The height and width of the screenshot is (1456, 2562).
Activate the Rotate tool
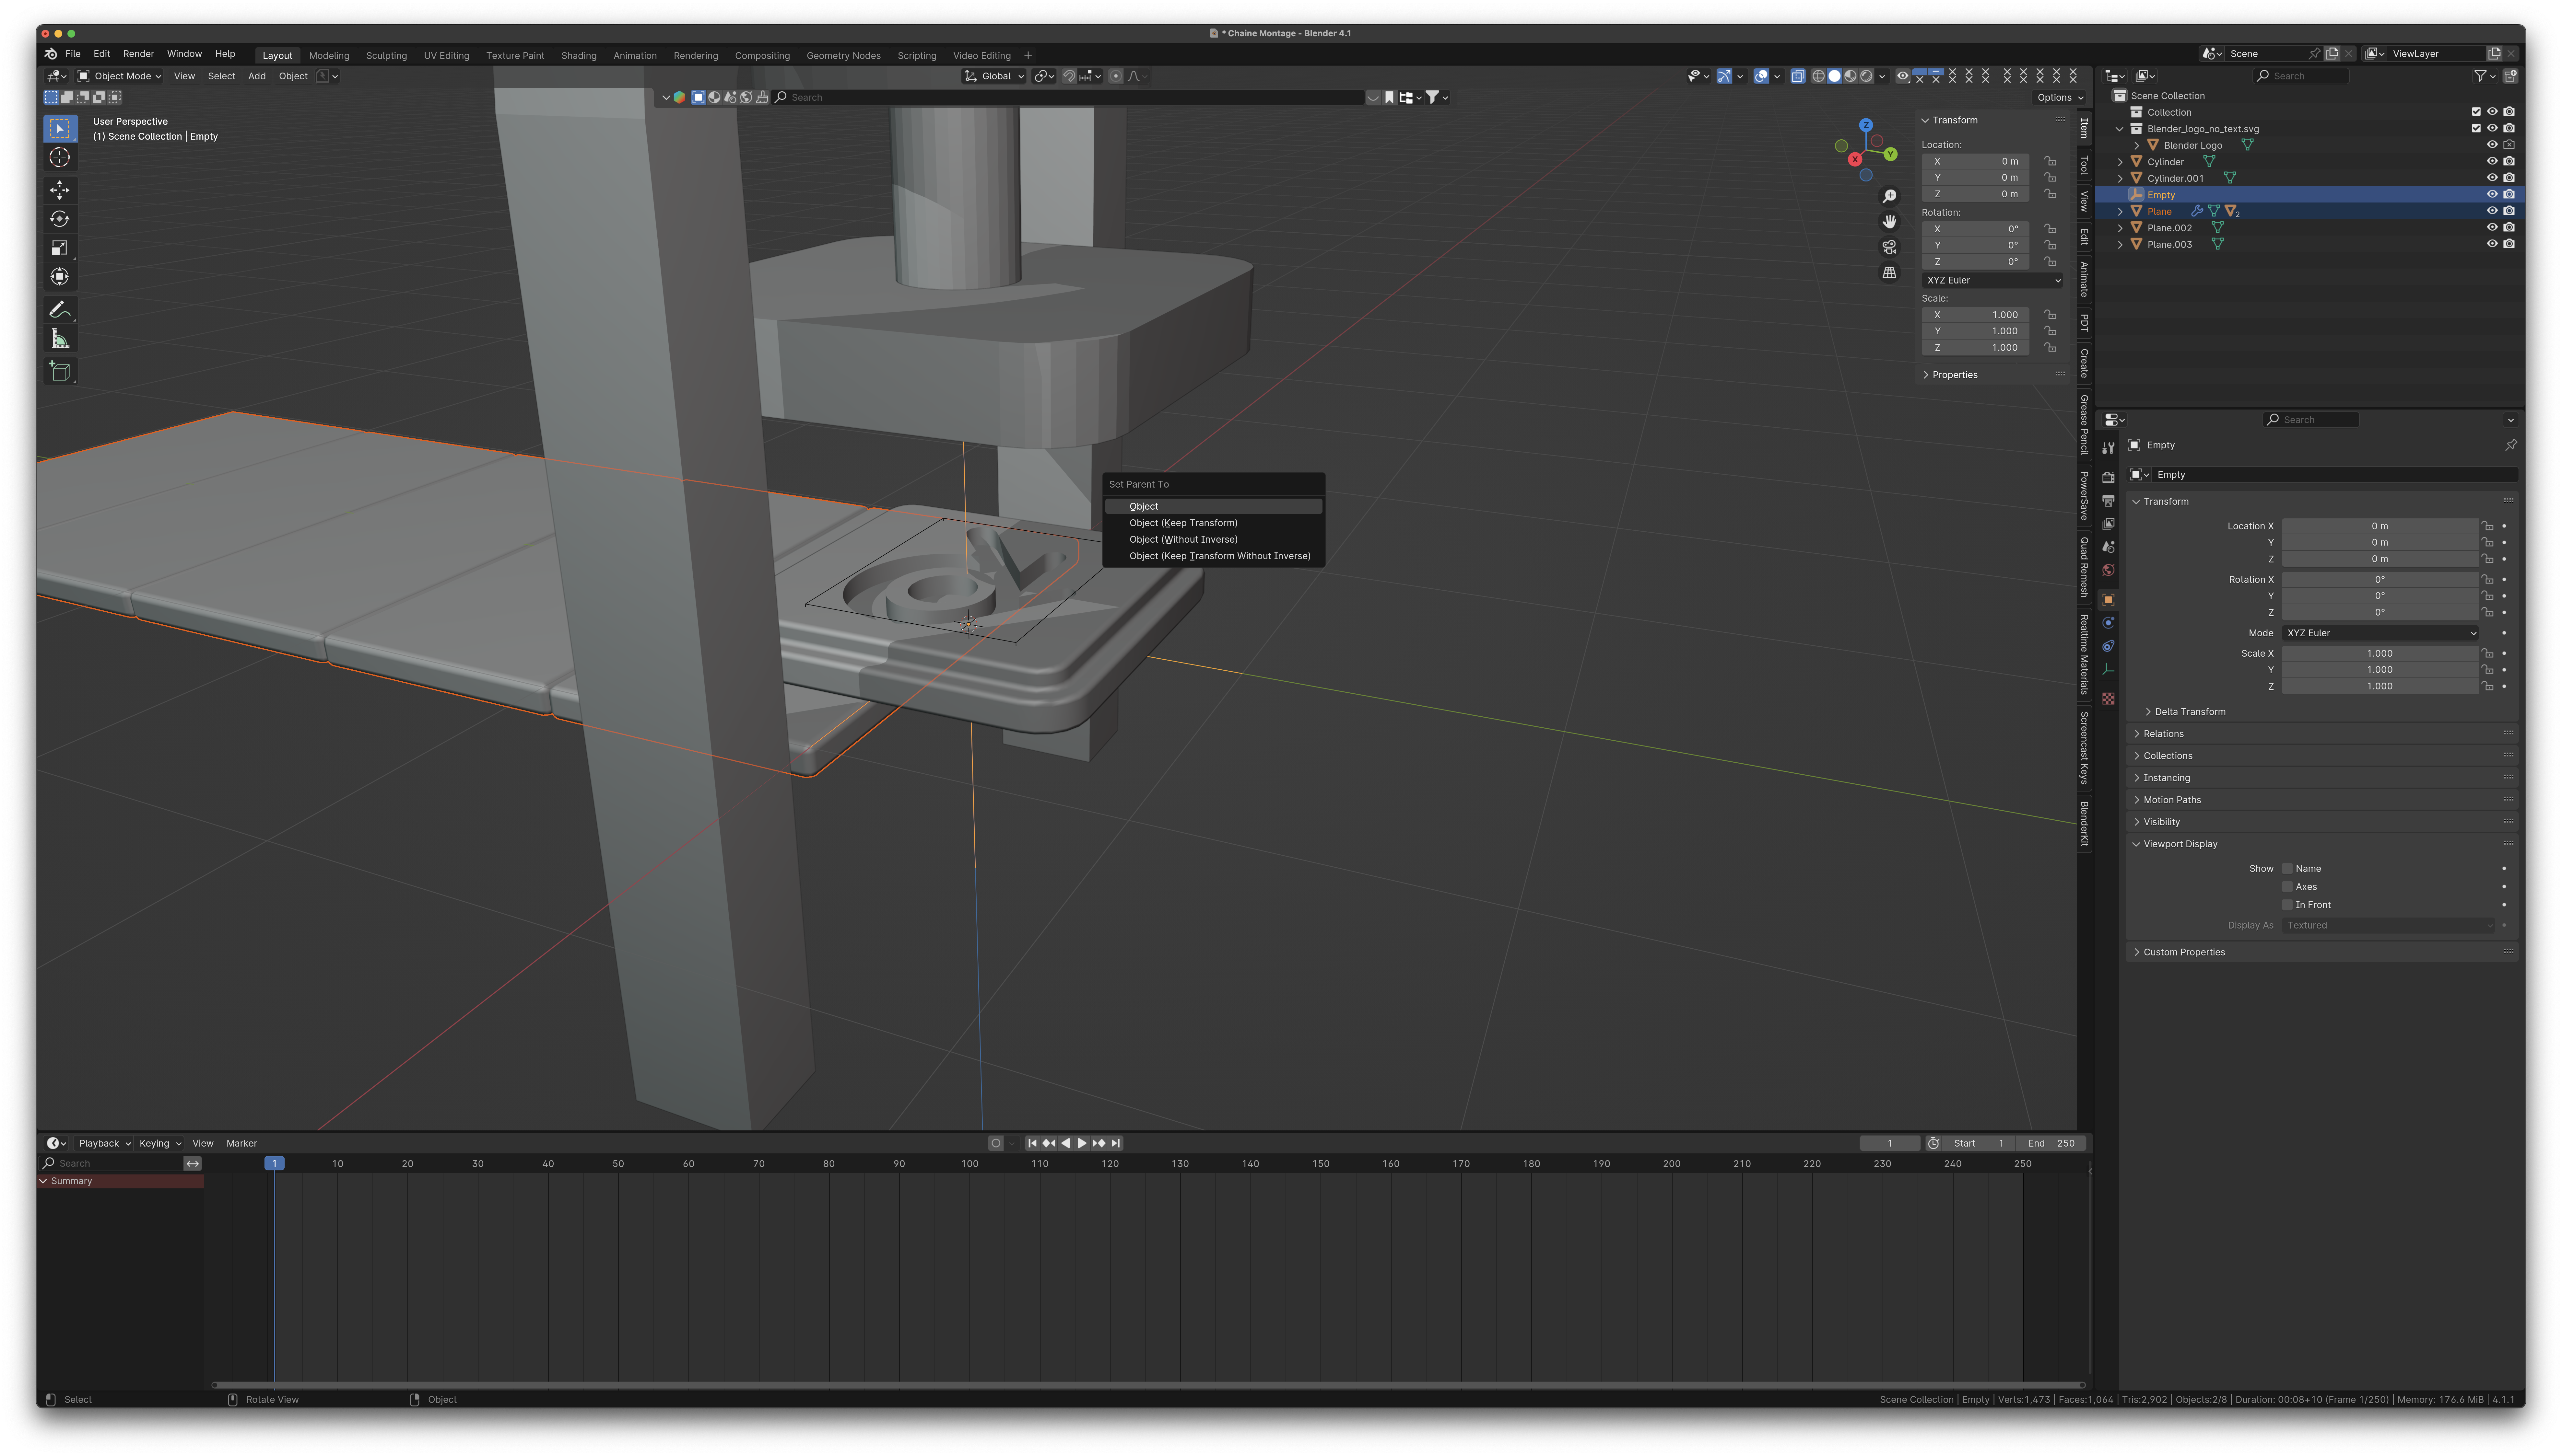coord(60,219)
